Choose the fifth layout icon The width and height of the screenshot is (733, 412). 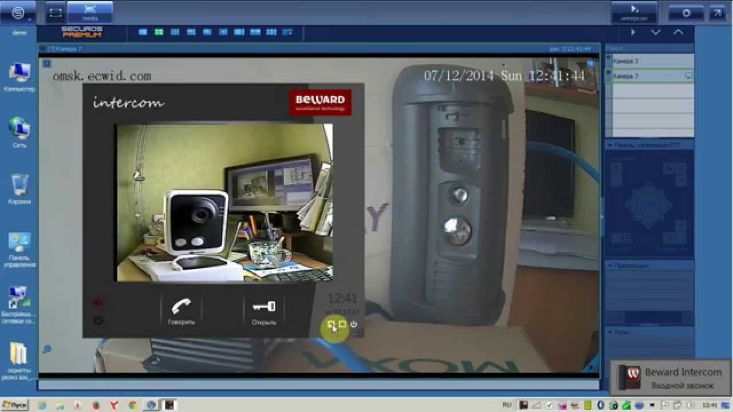click(207, 32)
